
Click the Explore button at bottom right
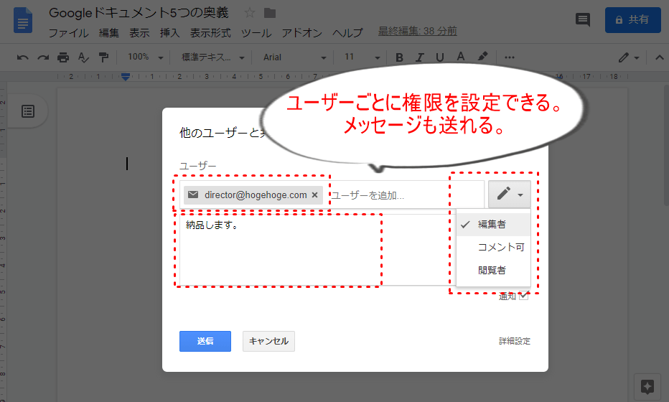click(647, 387)
